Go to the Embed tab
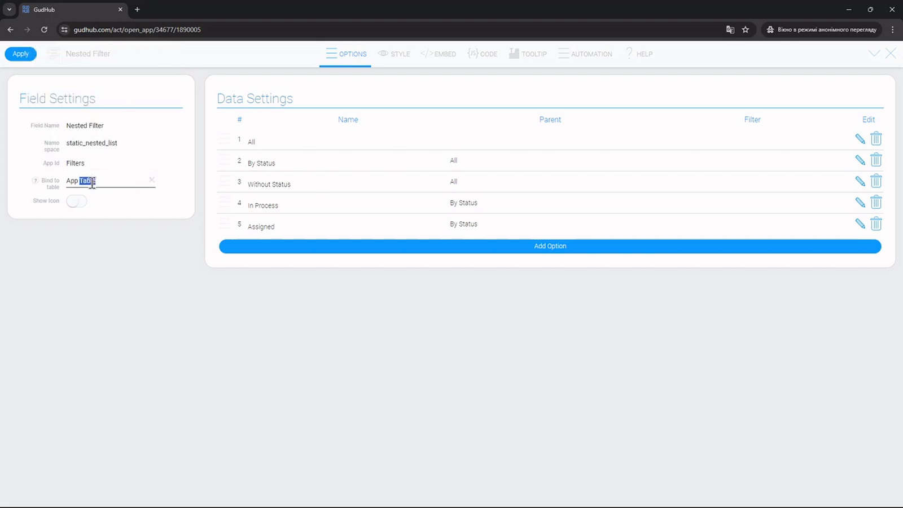The image size is (903, 508). [438, 54]
